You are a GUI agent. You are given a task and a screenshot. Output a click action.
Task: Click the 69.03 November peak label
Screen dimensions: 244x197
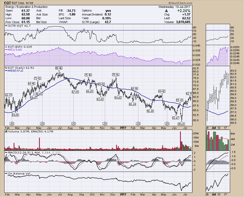[101, 84]
